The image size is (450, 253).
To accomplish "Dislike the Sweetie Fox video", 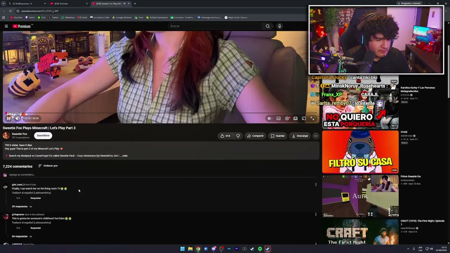I will point(238,136).
